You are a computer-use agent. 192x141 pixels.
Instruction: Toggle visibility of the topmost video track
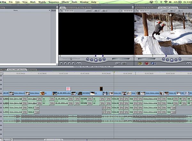(1, 76)
